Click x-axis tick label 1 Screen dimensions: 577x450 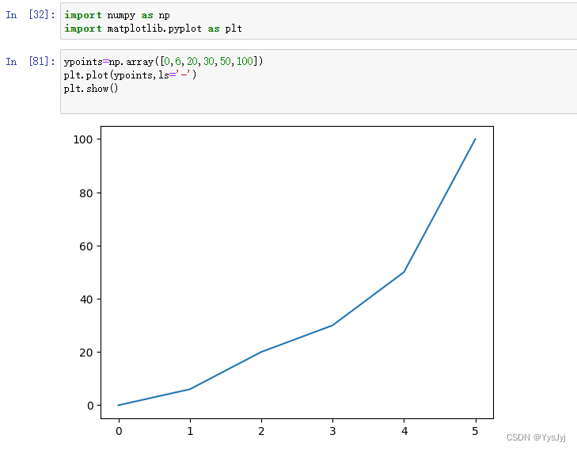[x=190, y=431]
